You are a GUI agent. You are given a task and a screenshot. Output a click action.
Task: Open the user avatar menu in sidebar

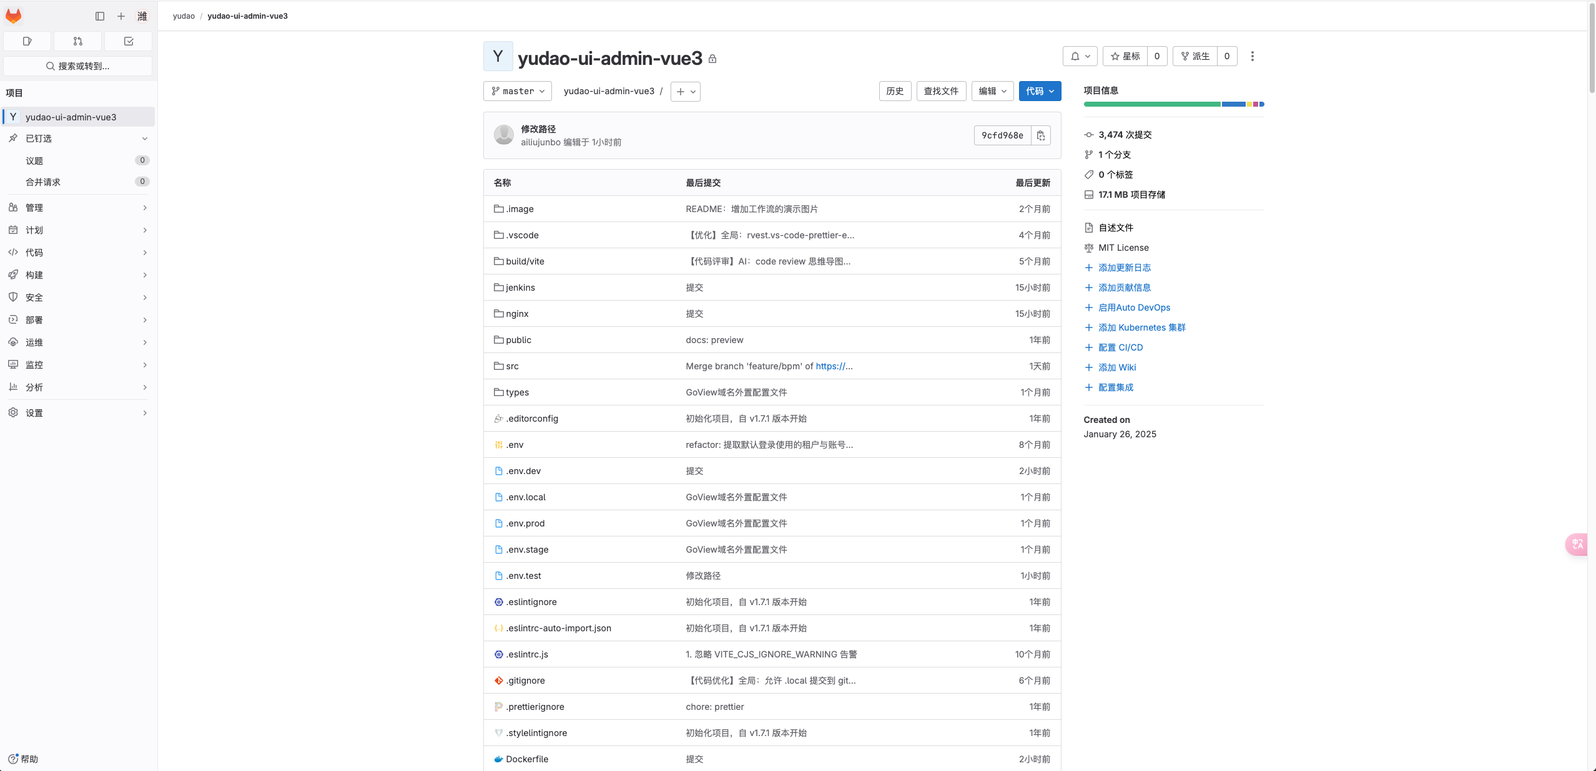142,16
